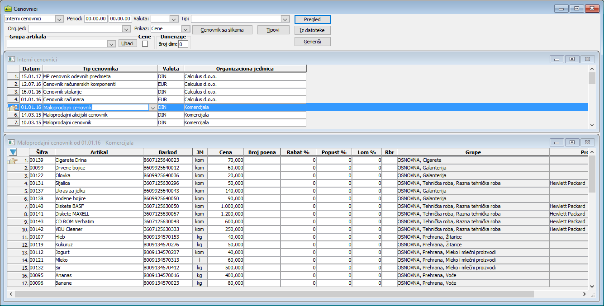
Task: Click hand pointer marker on price list row 5
Action: 13,108
